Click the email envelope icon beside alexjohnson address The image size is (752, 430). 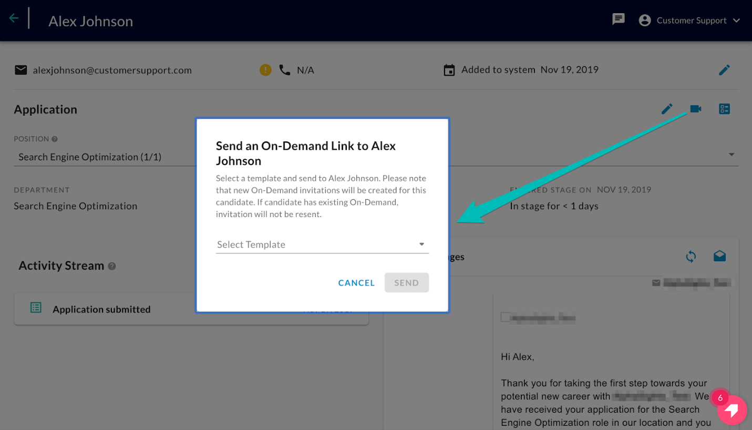coord(20,70)
